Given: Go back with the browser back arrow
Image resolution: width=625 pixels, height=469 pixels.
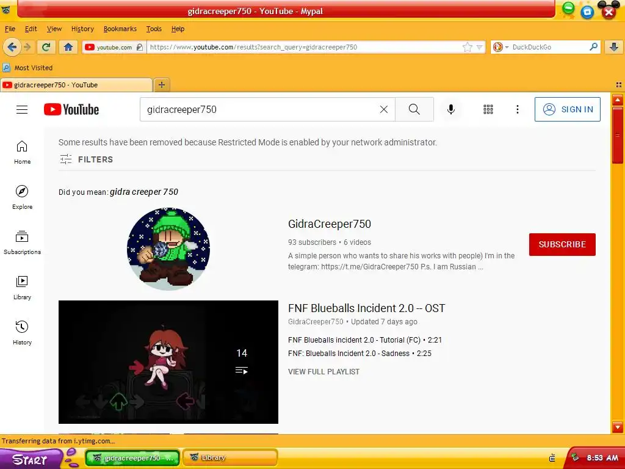Looking at the screenshot, I should 12,47.
